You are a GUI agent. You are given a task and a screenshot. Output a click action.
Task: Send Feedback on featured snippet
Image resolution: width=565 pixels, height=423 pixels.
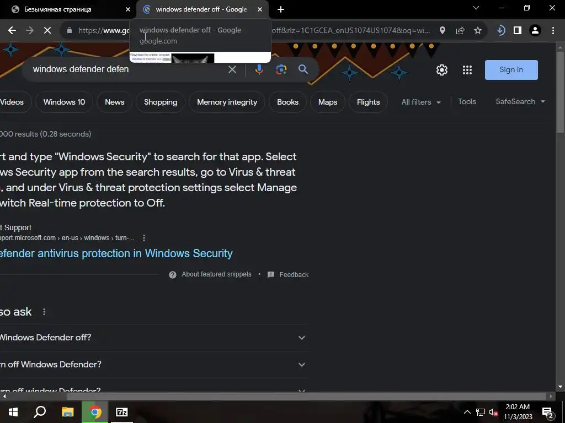click(288, 275)
